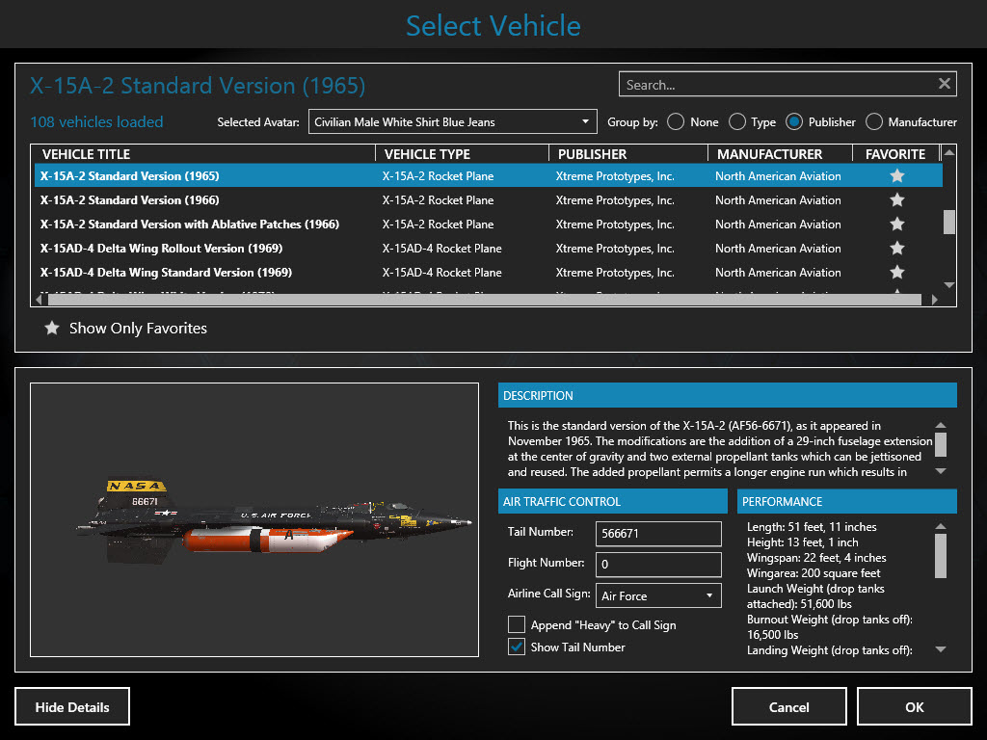
Task: Click the Tail Number input field
Action: [657, 534]
